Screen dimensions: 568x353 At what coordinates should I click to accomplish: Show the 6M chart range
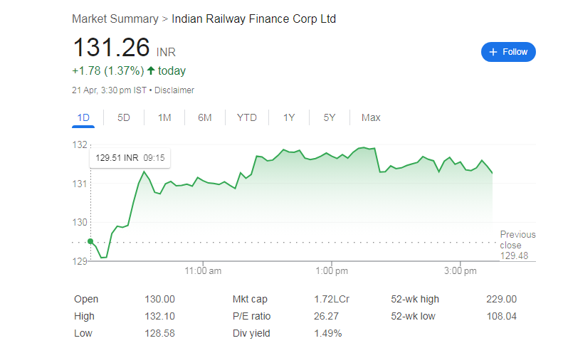(x=205, y=117)
